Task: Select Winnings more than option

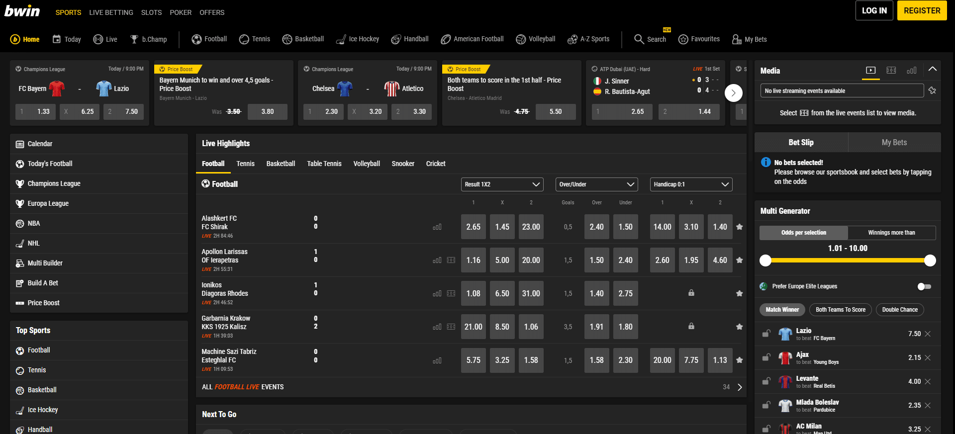Action: (x=892, y=233)
